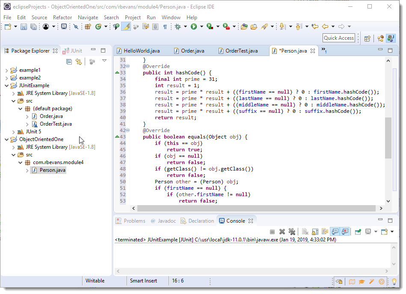Screen dimensions: 406x294
Task: Select OrderTest.java in Package Explorer
Action: pos(56,124)
